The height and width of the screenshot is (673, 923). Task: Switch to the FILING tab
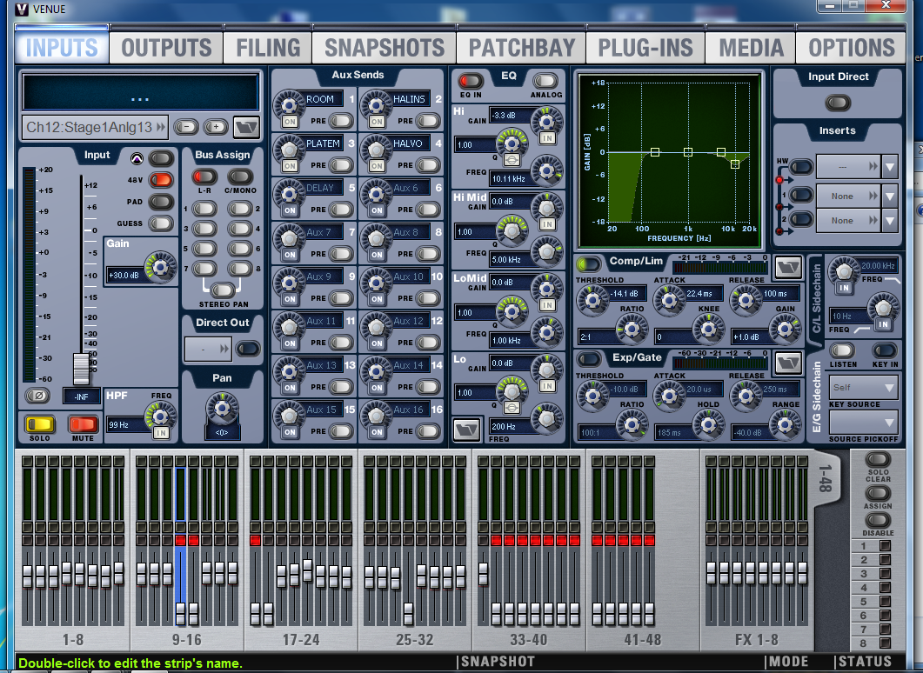(x=268, y=48)
